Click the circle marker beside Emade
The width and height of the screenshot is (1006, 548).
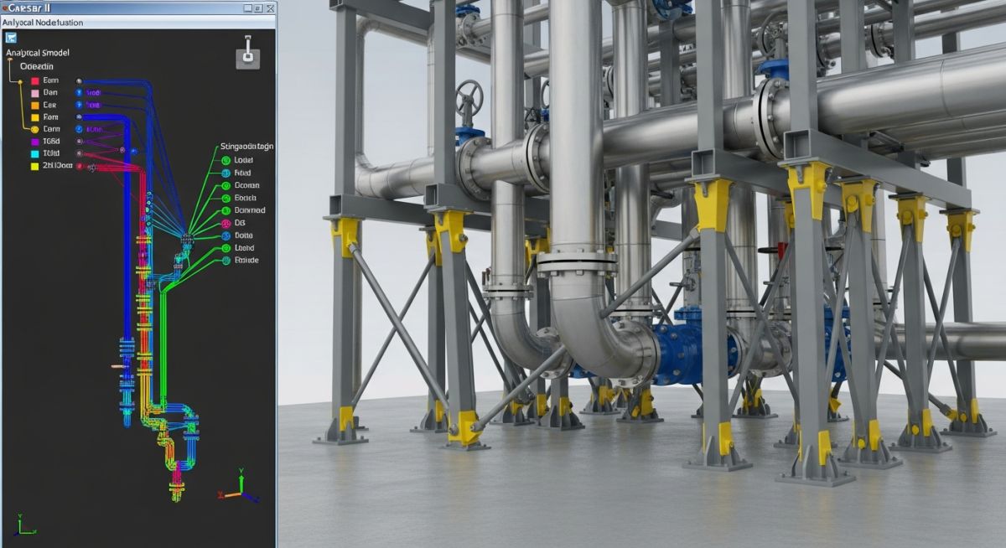(x=226, y=261)
